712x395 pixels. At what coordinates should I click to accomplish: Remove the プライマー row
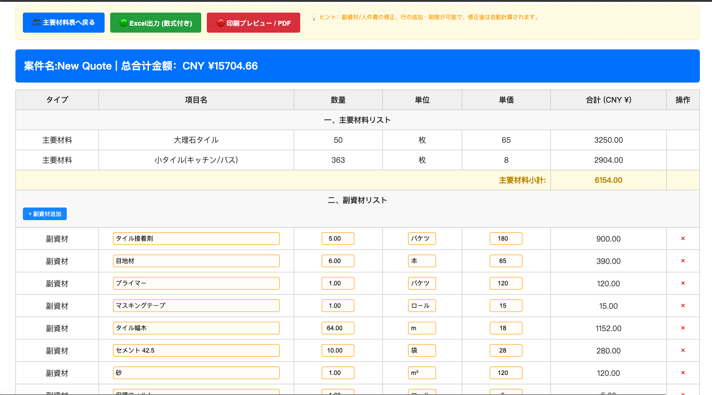click(683, 283)
